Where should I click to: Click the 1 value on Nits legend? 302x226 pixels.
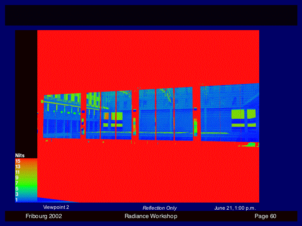[17, 200]
